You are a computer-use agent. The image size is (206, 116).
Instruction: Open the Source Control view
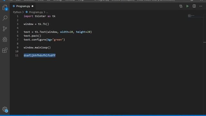click(5, 29)
